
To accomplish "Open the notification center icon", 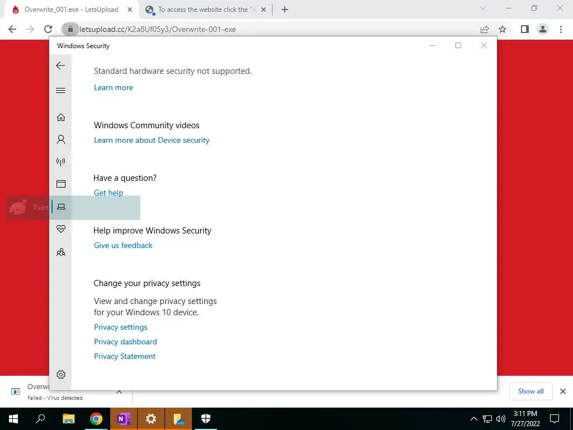I will point(555,419).
